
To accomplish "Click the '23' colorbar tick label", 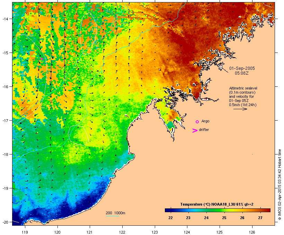I will point(188,218).
